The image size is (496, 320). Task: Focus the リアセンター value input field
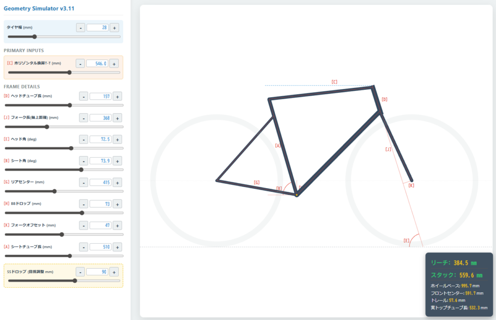point(101,182)
